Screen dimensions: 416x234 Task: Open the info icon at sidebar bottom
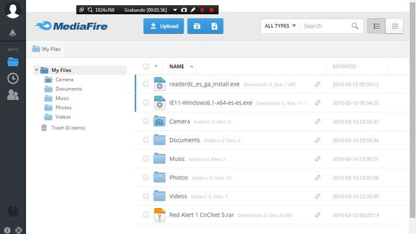(7, 230)
